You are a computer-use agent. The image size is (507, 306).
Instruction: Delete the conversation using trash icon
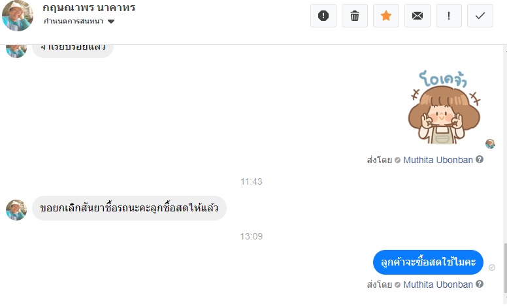tap(355, 16)
